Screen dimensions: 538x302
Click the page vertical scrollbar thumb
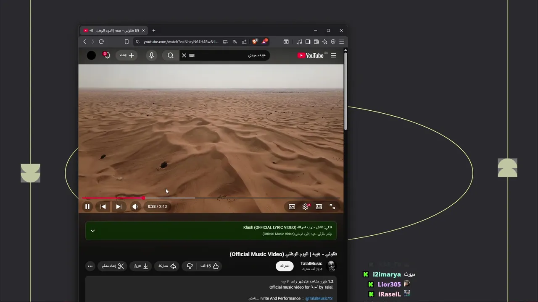(345, 91)
